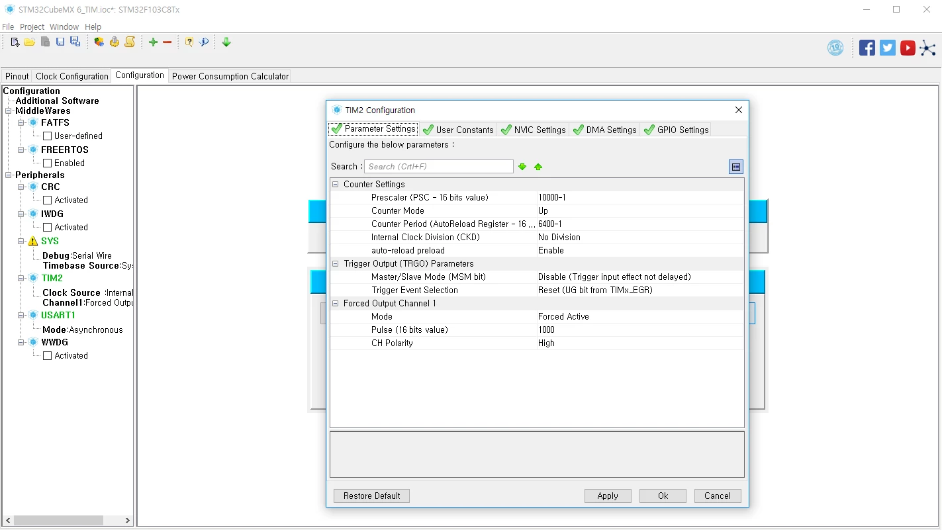The width and height of the screenshot is (942, 530).
Task: Click the Save Project floppy icon
Action: coord(60,42)
